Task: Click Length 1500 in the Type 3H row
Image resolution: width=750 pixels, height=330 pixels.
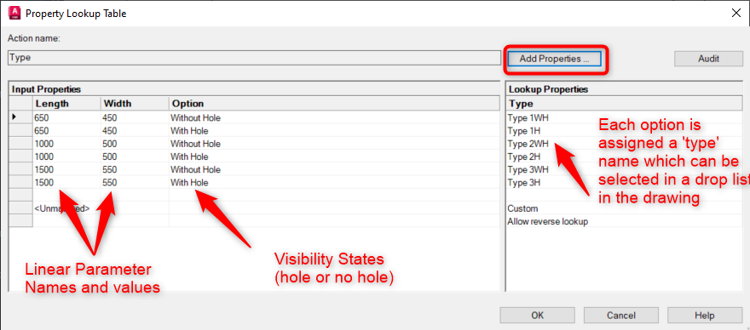Action: (67, 182)
